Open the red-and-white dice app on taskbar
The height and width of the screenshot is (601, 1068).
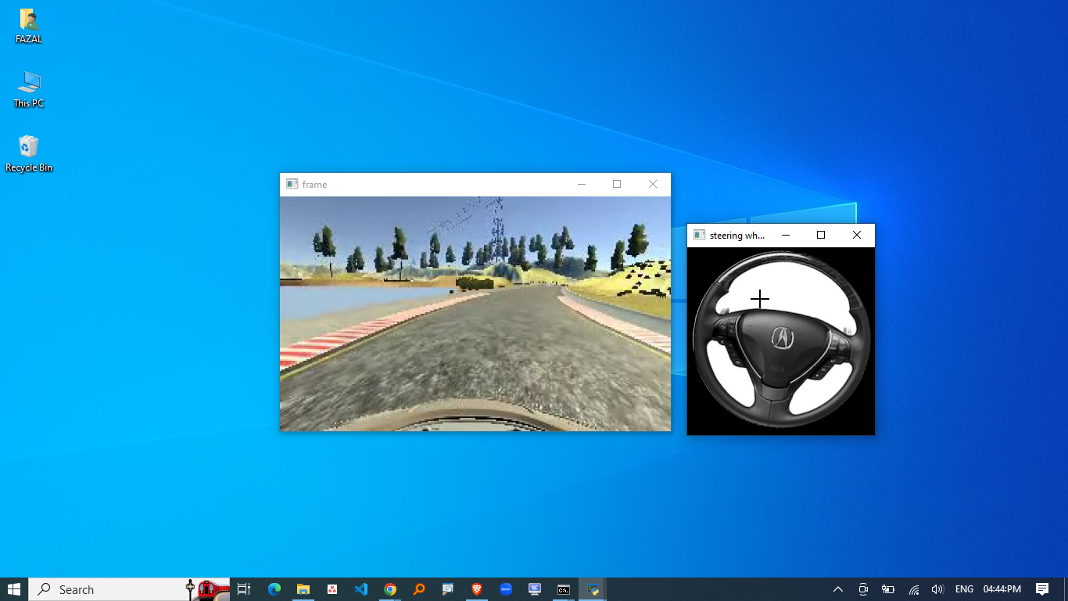332,589
